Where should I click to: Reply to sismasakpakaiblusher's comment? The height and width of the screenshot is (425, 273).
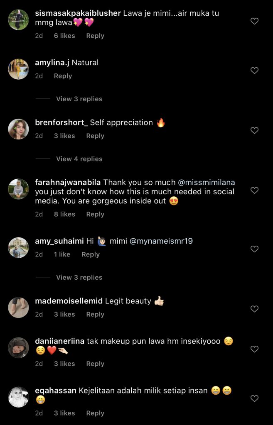click(x=95, y=36)
